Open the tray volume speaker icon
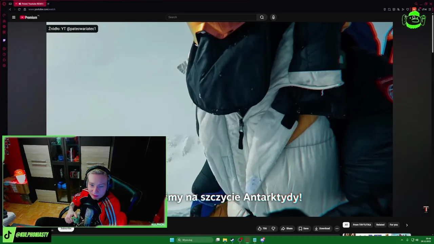 coord(417,240)
